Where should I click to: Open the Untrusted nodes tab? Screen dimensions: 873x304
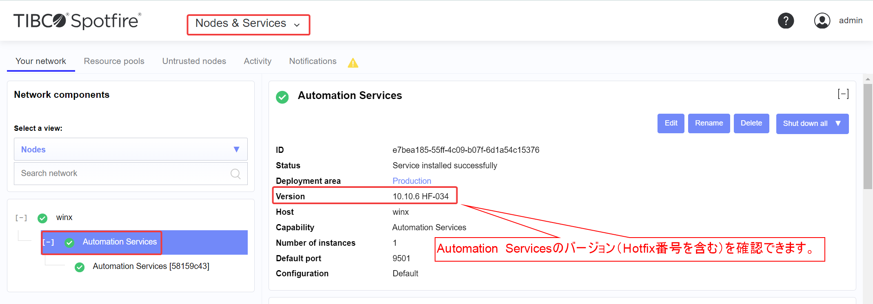coord(194,61)
